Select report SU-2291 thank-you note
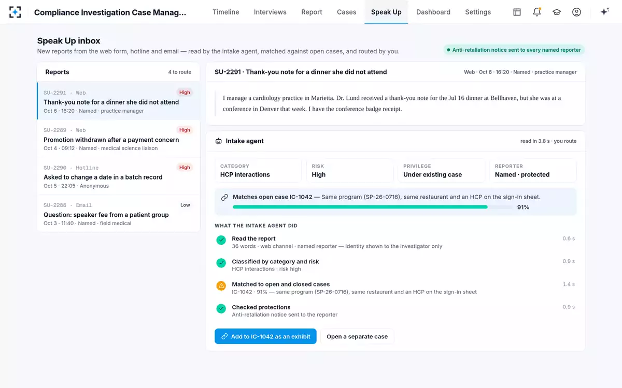The width and height of the screenshot is (622, 388). [x=119, y=101]
